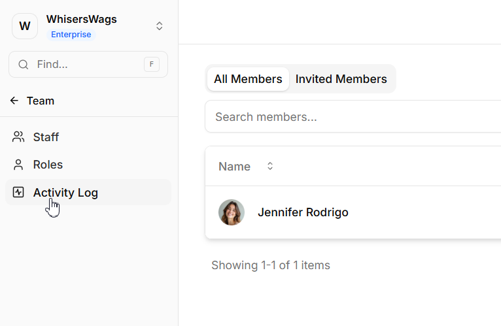Click the Roles person icon
Image resolution: width=501 pixels, height=326 pixels.
(18, 165)
